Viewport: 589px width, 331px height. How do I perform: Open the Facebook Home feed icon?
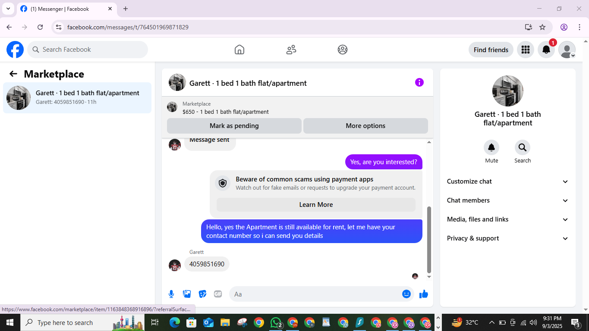(x=239, y=50)
